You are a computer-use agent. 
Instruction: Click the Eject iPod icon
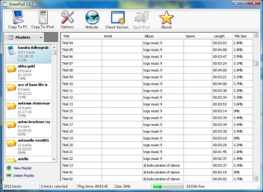[141, 17]
